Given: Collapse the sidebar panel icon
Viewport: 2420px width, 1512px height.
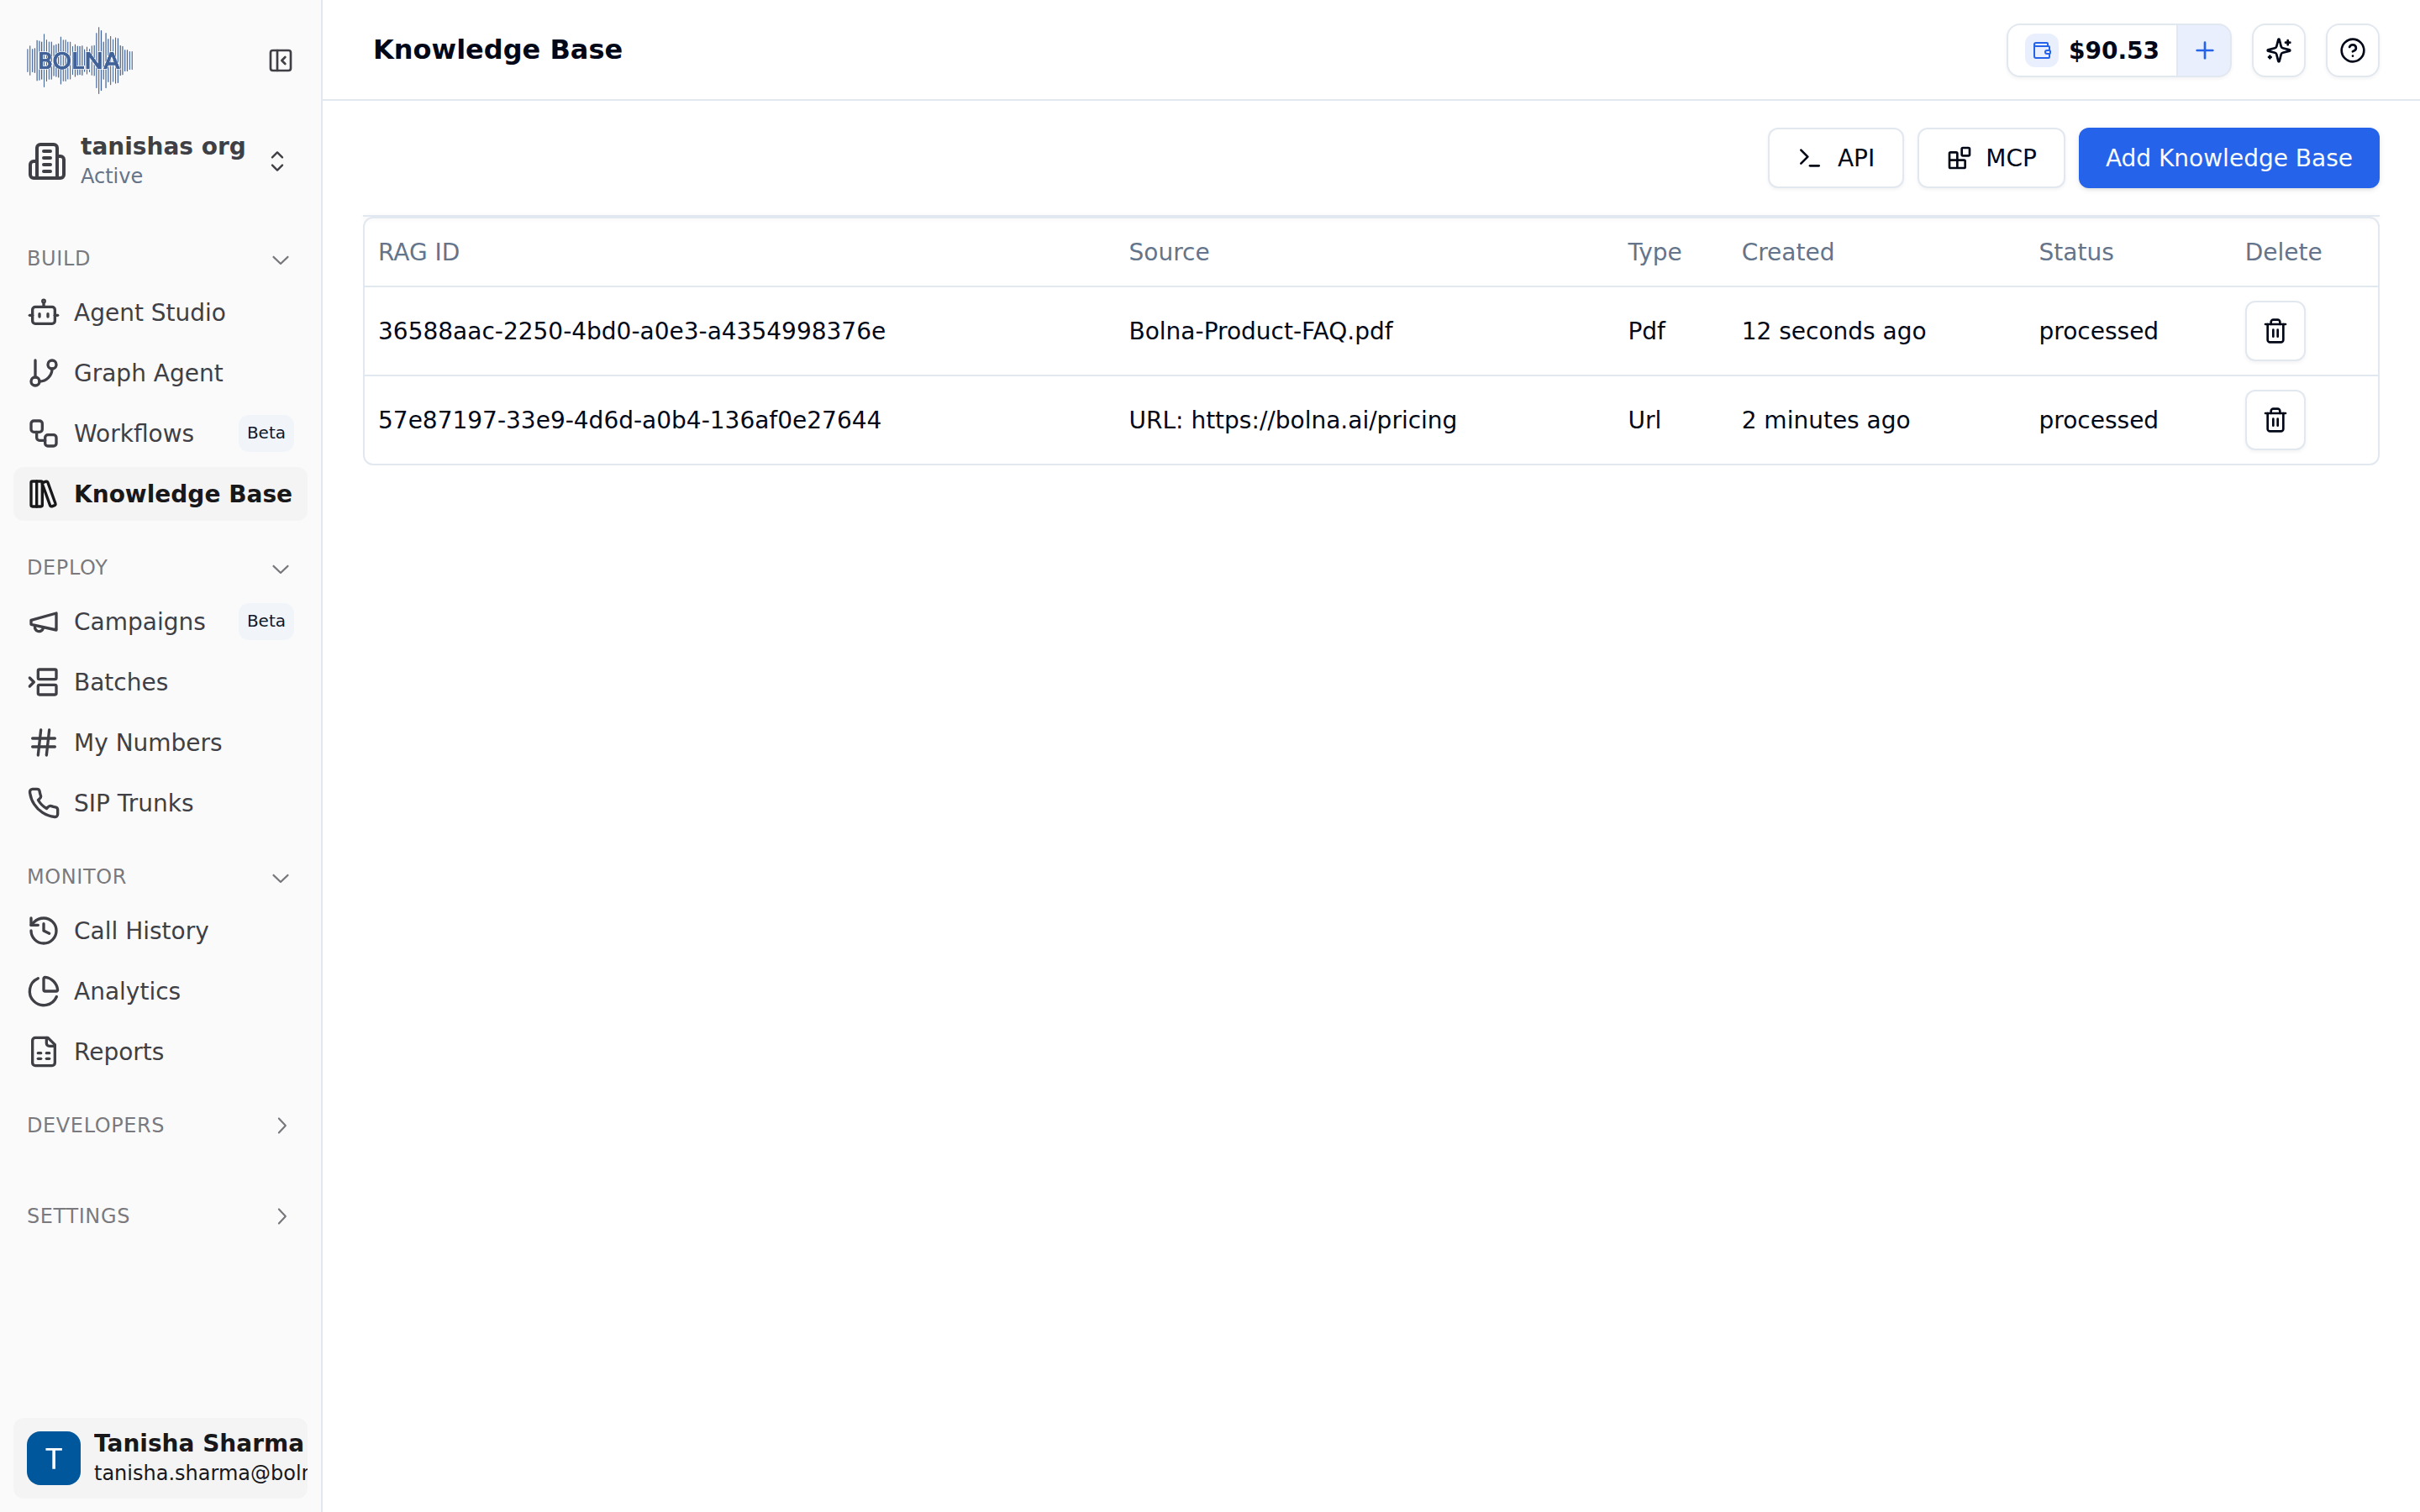Looking at the screenshot, I should point(280,61).
